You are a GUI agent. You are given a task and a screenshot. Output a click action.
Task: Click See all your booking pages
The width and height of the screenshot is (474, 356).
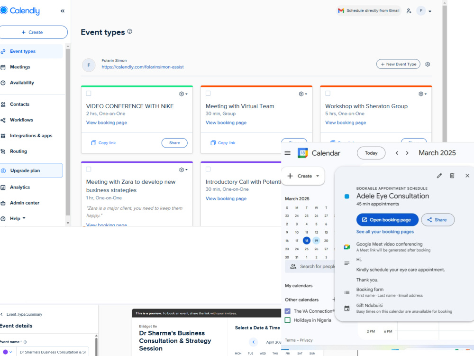[x=385, y=232]
